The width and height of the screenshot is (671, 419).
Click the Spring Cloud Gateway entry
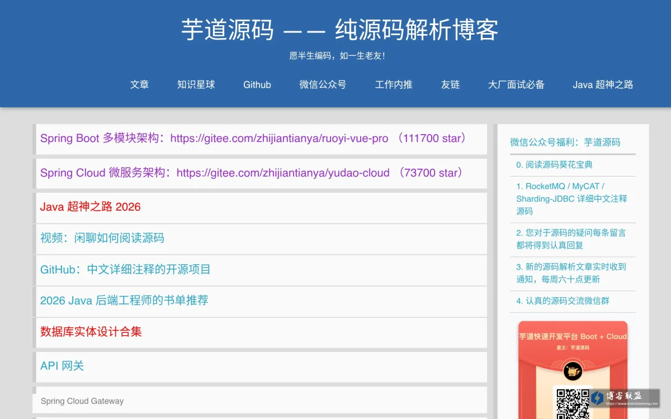82,401
